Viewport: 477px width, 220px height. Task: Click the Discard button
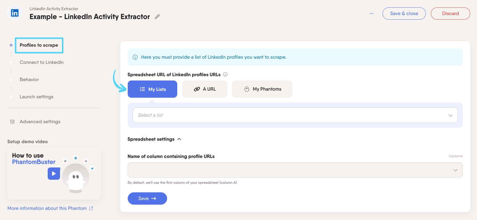[x=450, y=14]
